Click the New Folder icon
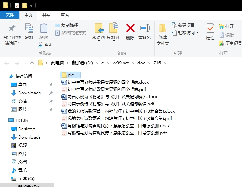242x187 pixels. tap(163, 28)
